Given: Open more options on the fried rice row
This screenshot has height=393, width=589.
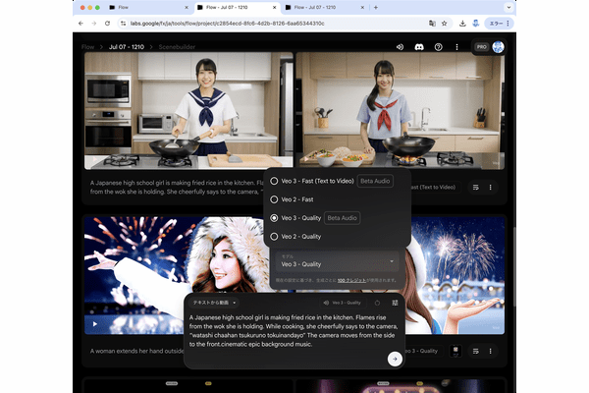Looking at the screenshot, I should pos(490,187).
